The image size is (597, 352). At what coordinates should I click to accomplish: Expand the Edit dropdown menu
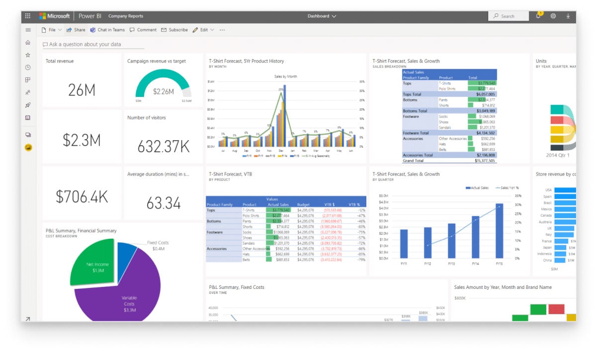(203, 30)
